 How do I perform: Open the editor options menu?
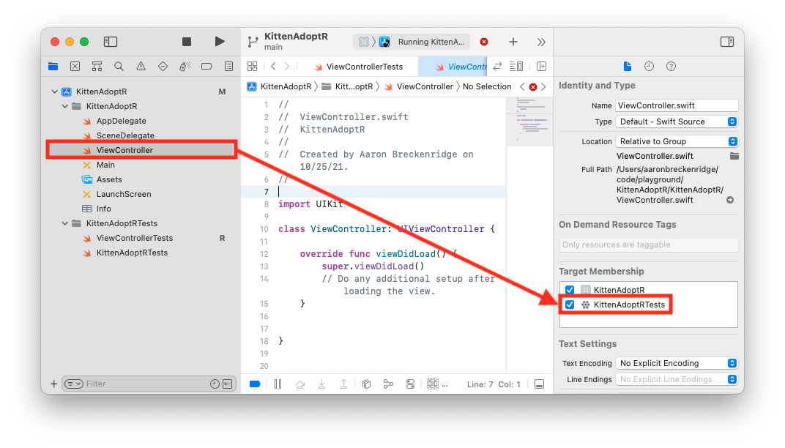(516, 66)
